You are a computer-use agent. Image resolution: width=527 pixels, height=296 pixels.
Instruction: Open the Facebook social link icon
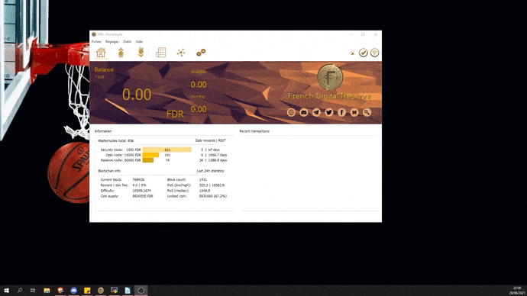click(x=341, y=112)
